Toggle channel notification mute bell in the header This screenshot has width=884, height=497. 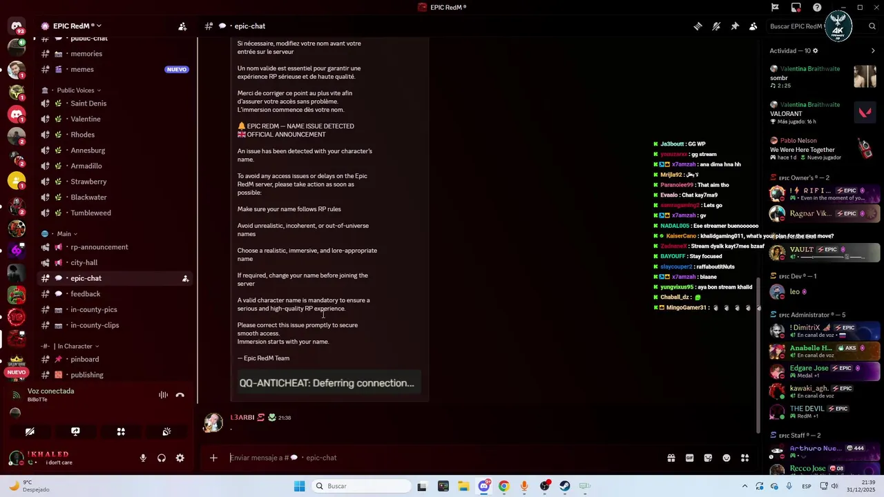click(716, 26)
